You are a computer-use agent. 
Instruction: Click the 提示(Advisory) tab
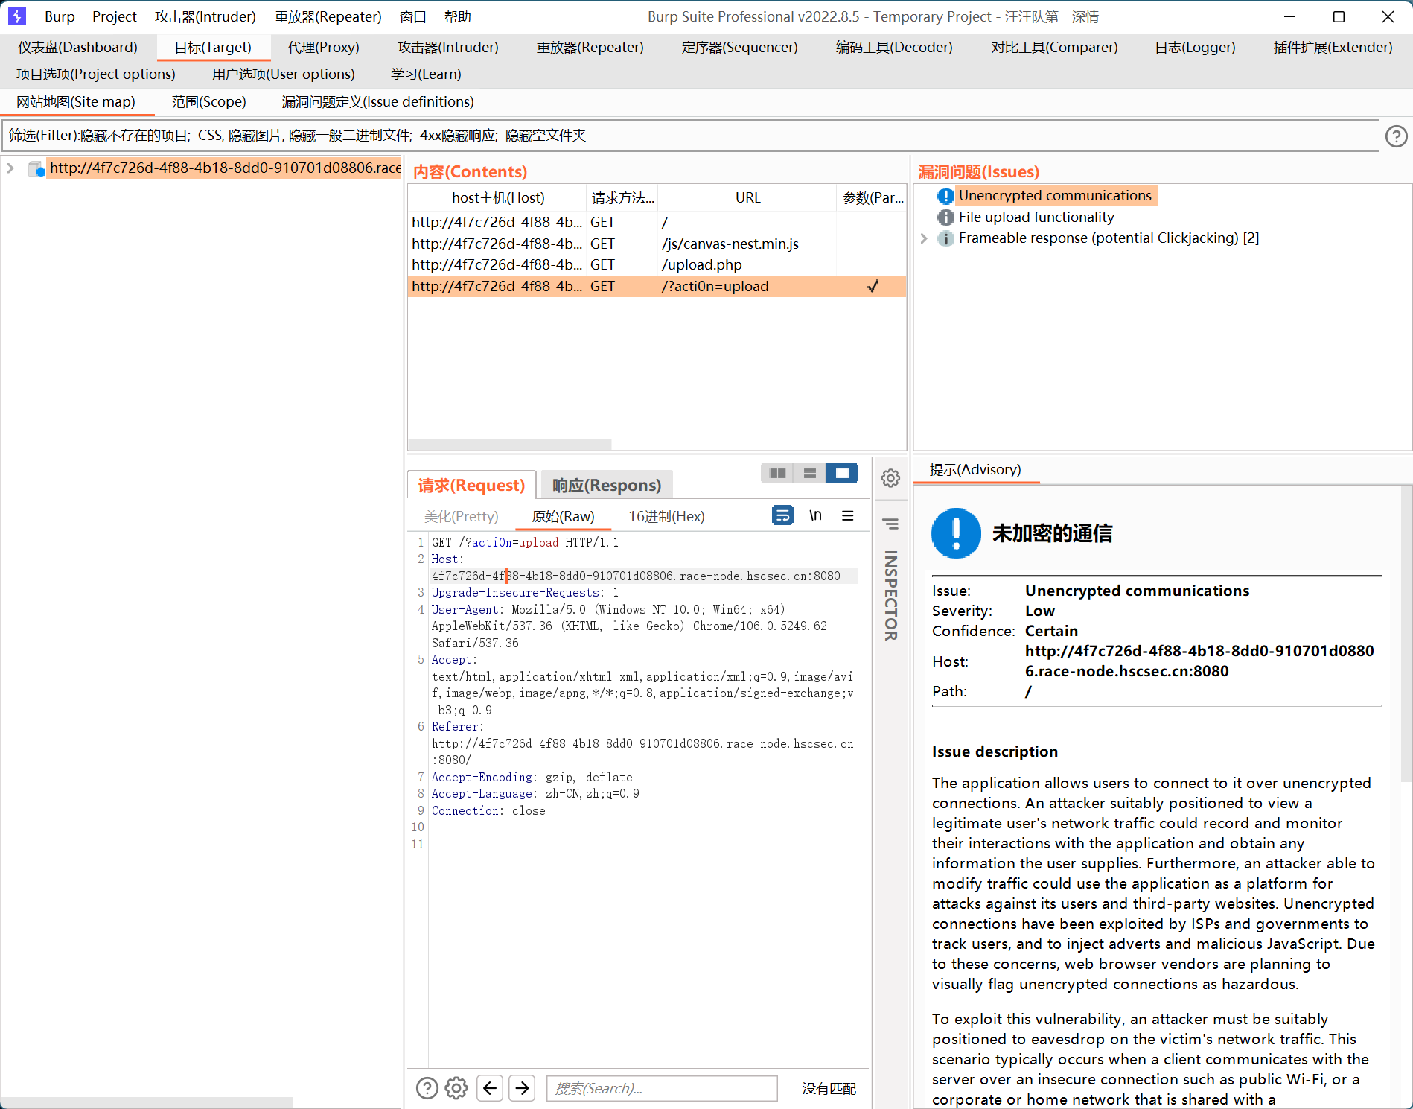(x=975, y=470)
